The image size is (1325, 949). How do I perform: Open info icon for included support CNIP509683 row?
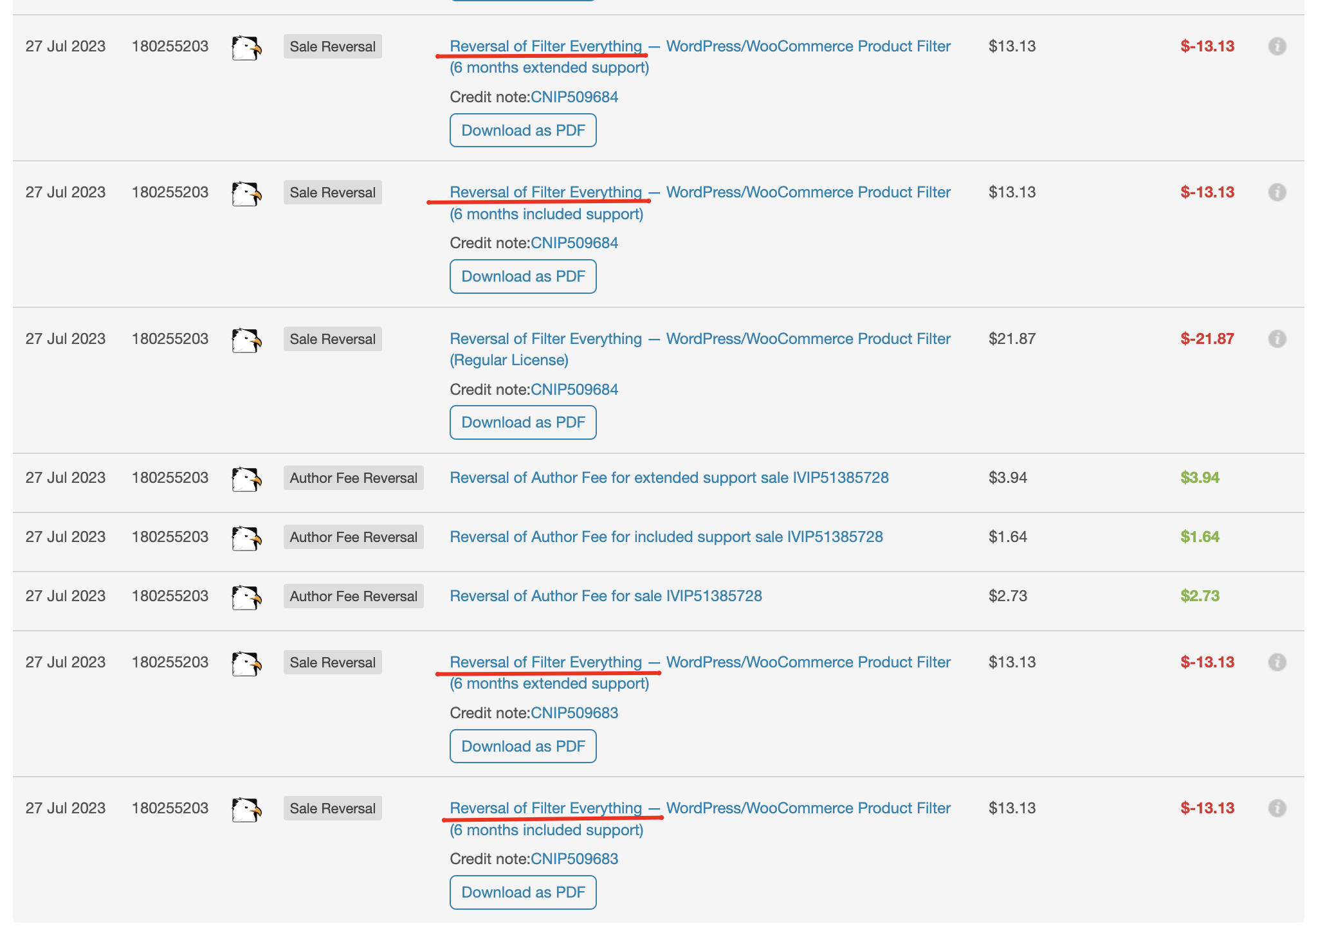1277,808
